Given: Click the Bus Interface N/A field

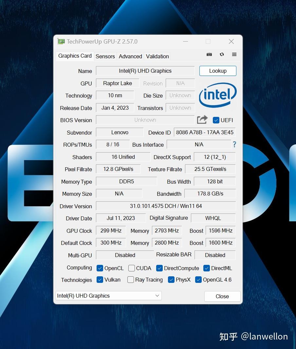Looking at the screenshot, I should 199,144.
